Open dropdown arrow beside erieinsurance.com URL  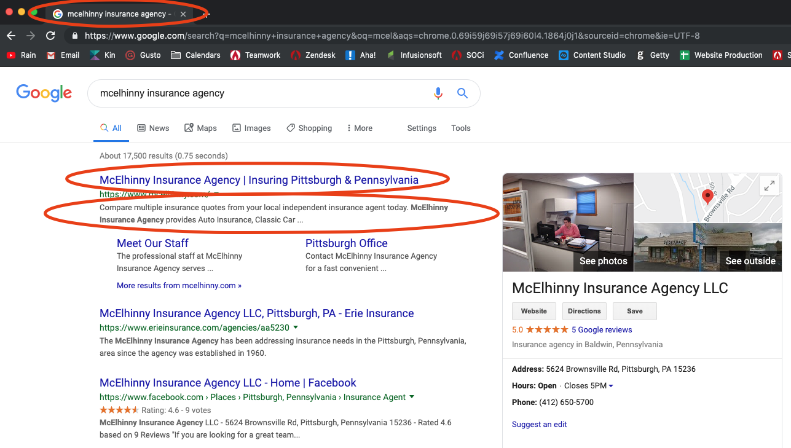click(x=296, y=328)
